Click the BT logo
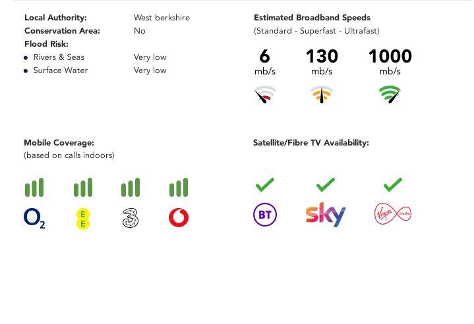The width and height of the screenshot is (474, 324). point(265,215)
